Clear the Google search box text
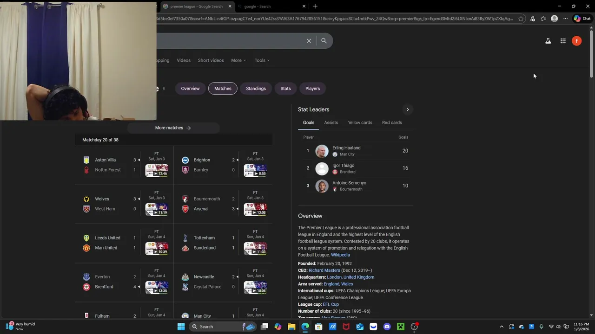 pos(309,41)
